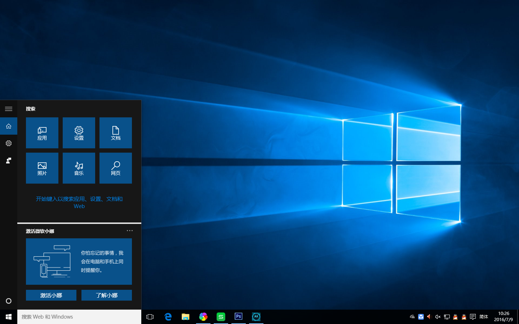Pick the 网页 (Web) magnifier tile
Screen dimensions: 519x324
116,168
